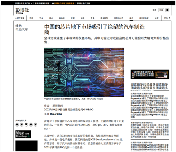
Task: Click the 订阅 subscribe button
Action: [x=161, y=10]
